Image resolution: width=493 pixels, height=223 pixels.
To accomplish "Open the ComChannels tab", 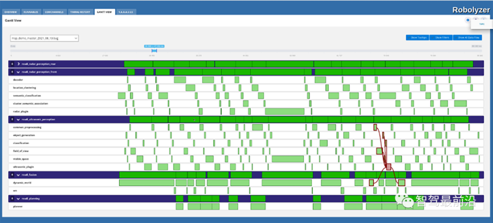I will (x=54, y=12).
